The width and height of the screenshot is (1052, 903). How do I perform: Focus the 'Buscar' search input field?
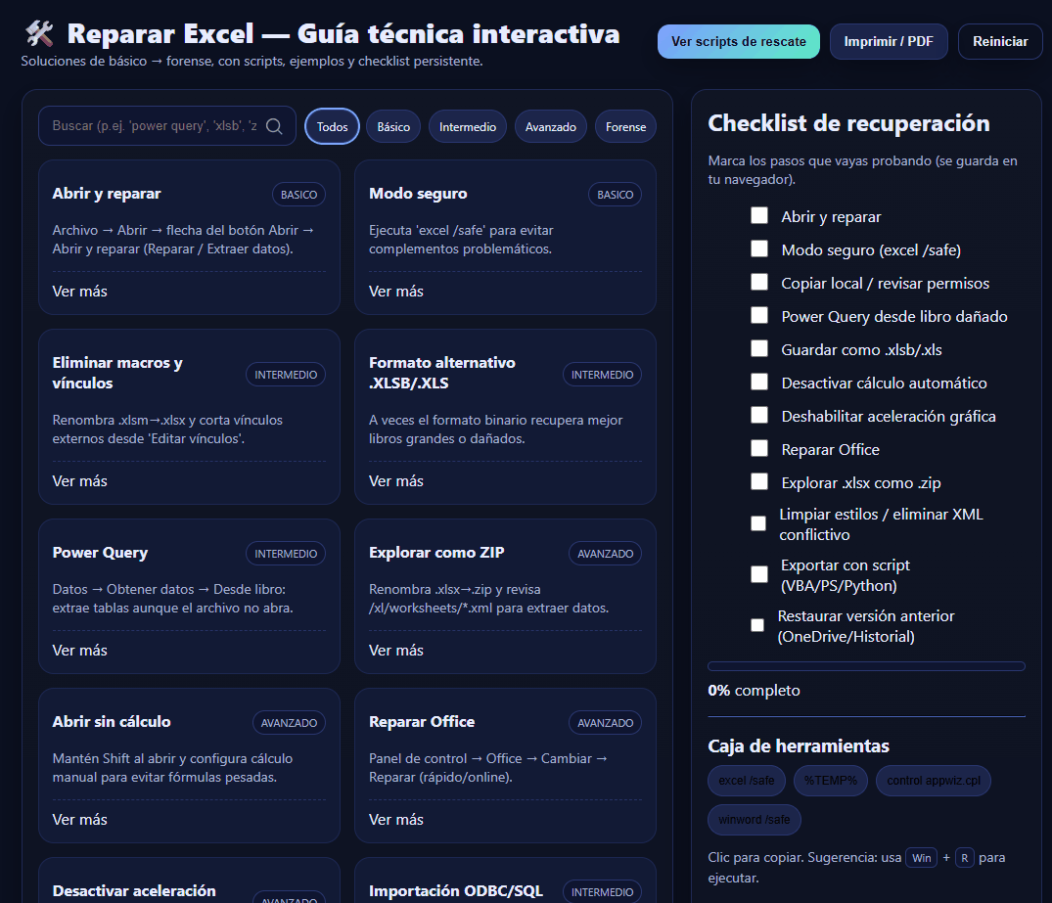(167, 126)
